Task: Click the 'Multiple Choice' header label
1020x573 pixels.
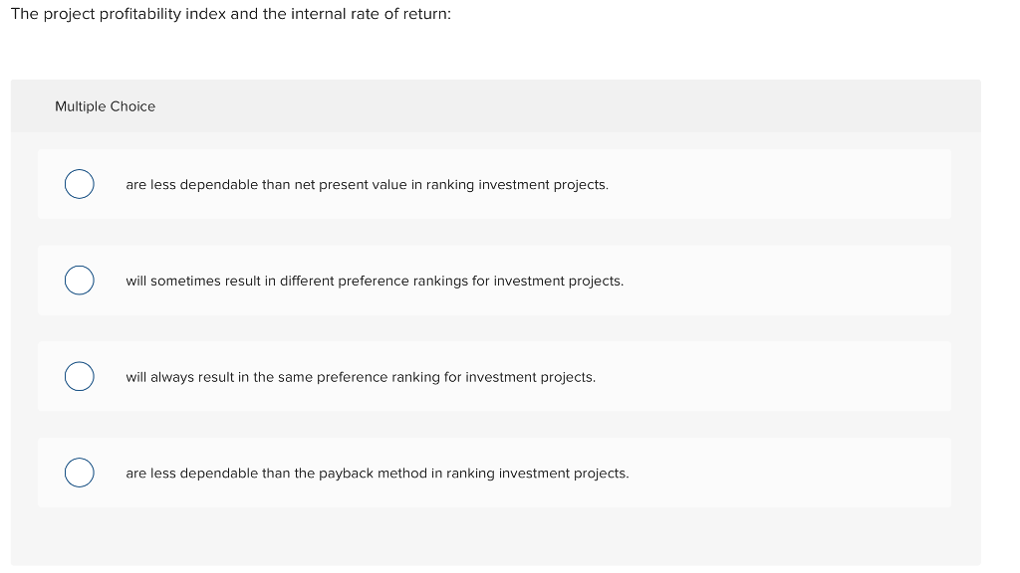Action: (105, 106)
